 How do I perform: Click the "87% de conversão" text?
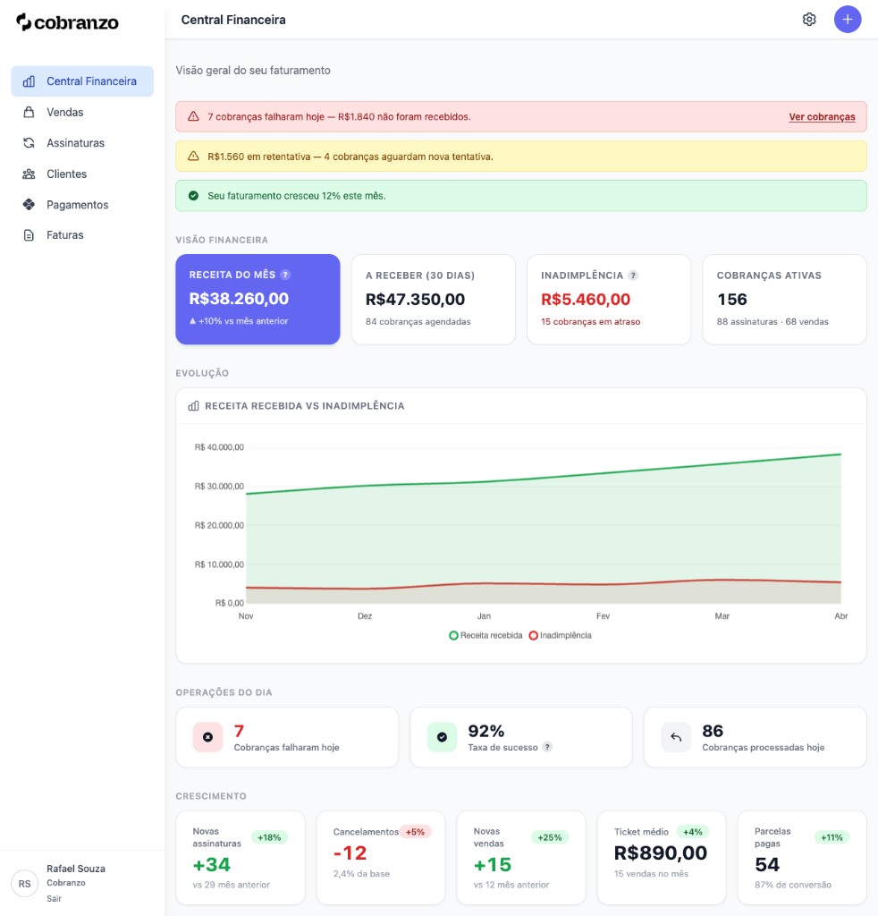(793, 885)
